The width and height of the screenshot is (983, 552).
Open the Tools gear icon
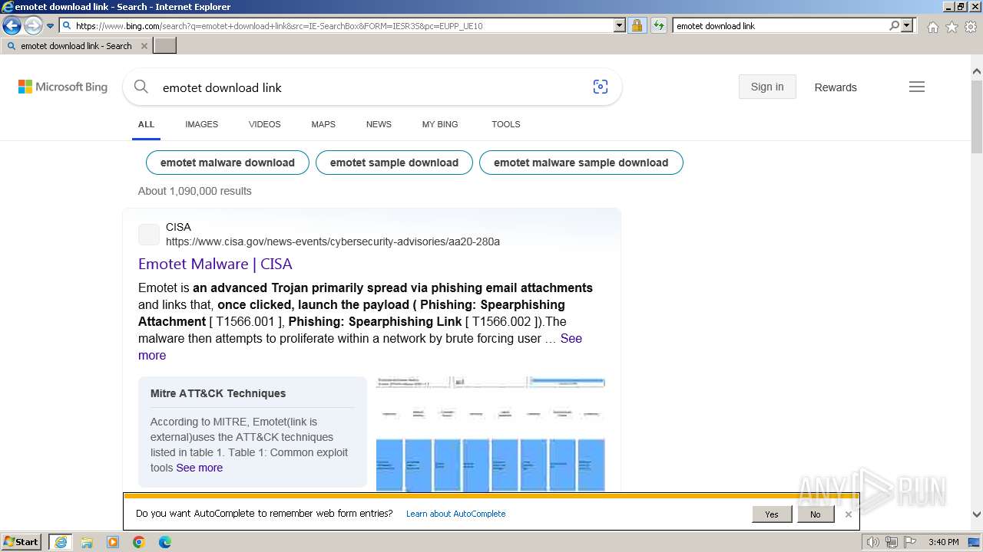[971, 27]
